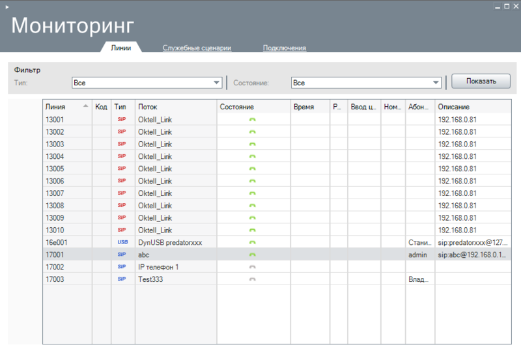Select the Линии tab
Image resolution: width=521 pixels, height=347 pixels.
121,48
